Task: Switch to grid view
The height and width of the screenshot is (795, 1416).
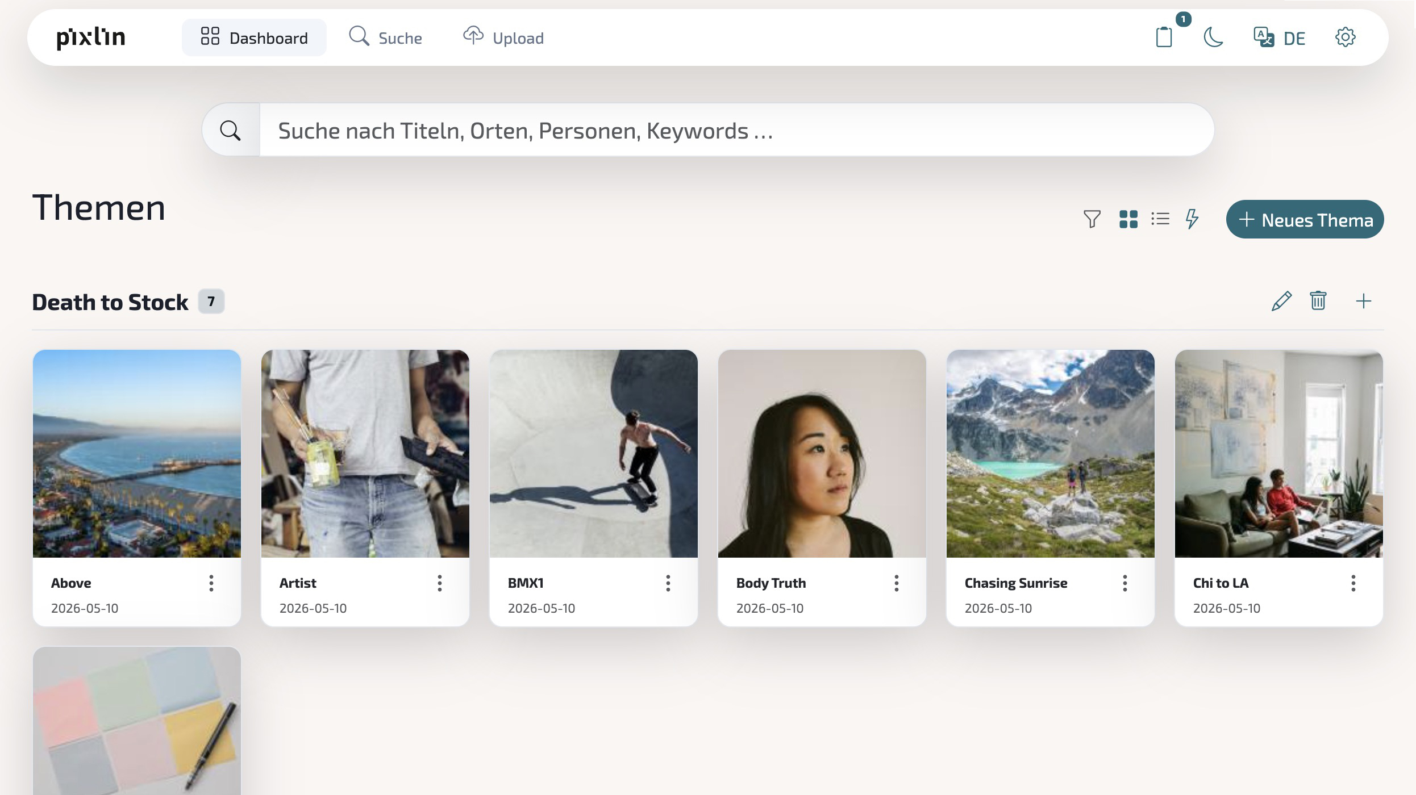Action: click(x=1128, y=219)
